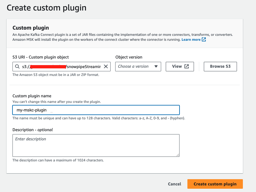Click the "Create custom plugin" page heading

(47, 8)
